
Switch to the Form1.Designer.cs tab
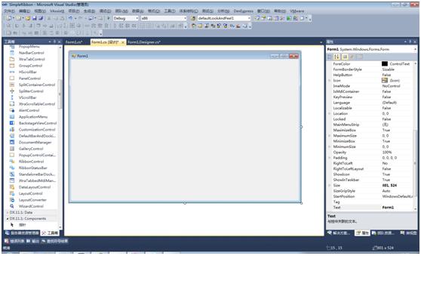coord(143,42)
